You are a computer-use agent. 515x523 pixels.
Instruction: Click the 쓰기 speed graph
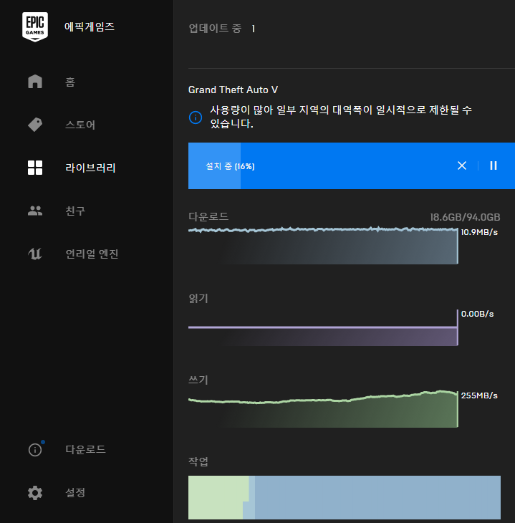click(323, 409)
